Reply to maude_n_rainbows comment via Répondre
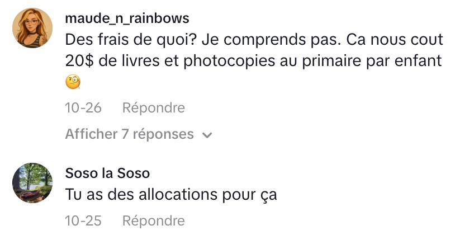The image size is (455, 235). pos(154,108)
